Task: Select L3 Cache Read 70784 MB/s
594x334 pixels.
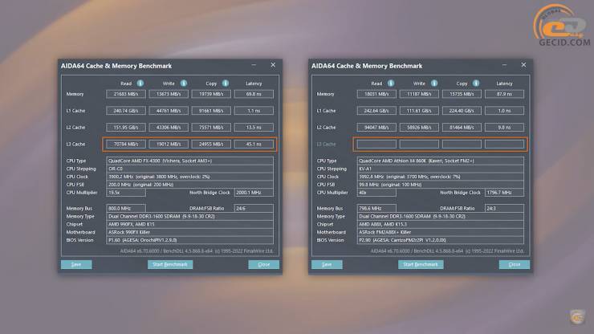Action: pyautogui.click(x=126, y=144)
